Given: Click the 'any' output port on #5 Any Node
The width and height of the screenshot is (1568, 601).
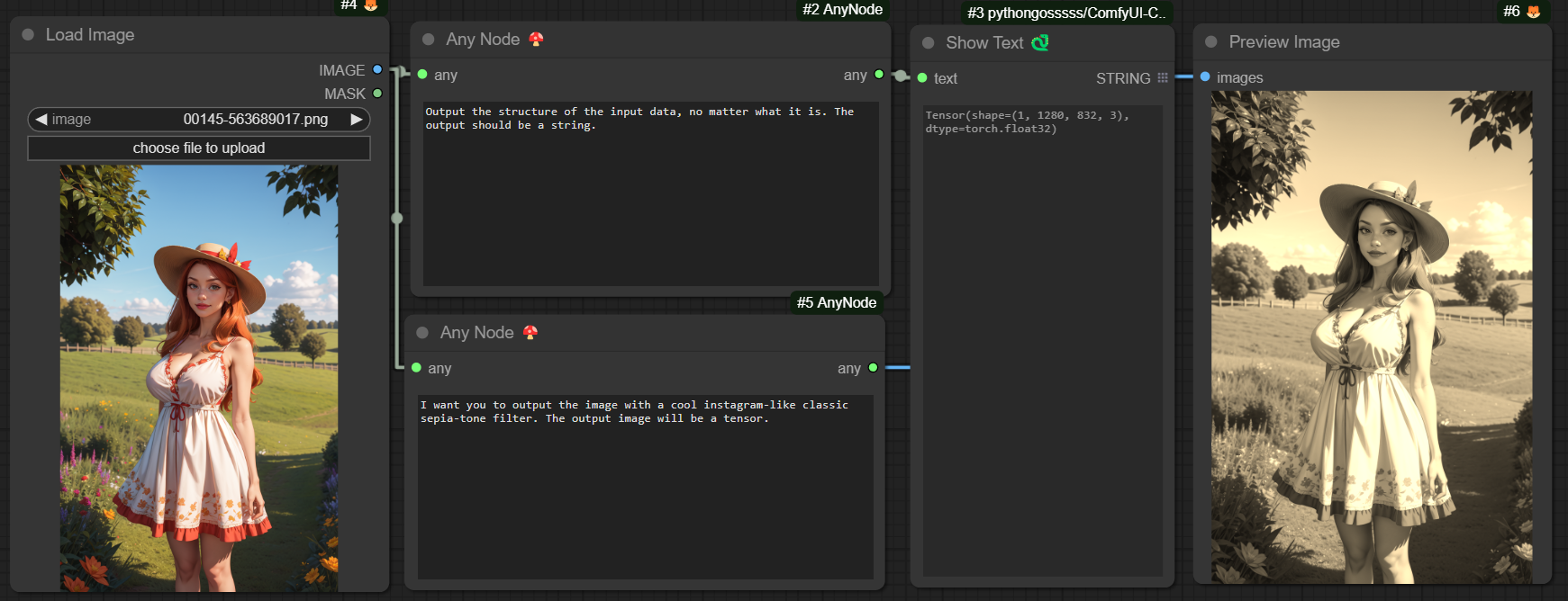Looking at the screenshot, I should (x=873, y=368).
